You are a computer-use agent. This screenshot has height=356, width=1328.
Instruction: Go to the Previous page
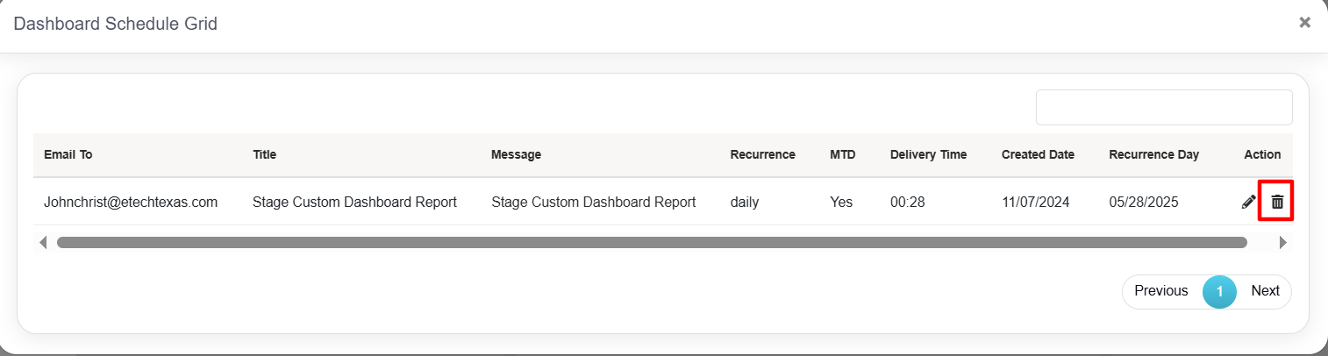click(x=1160, y=291)
